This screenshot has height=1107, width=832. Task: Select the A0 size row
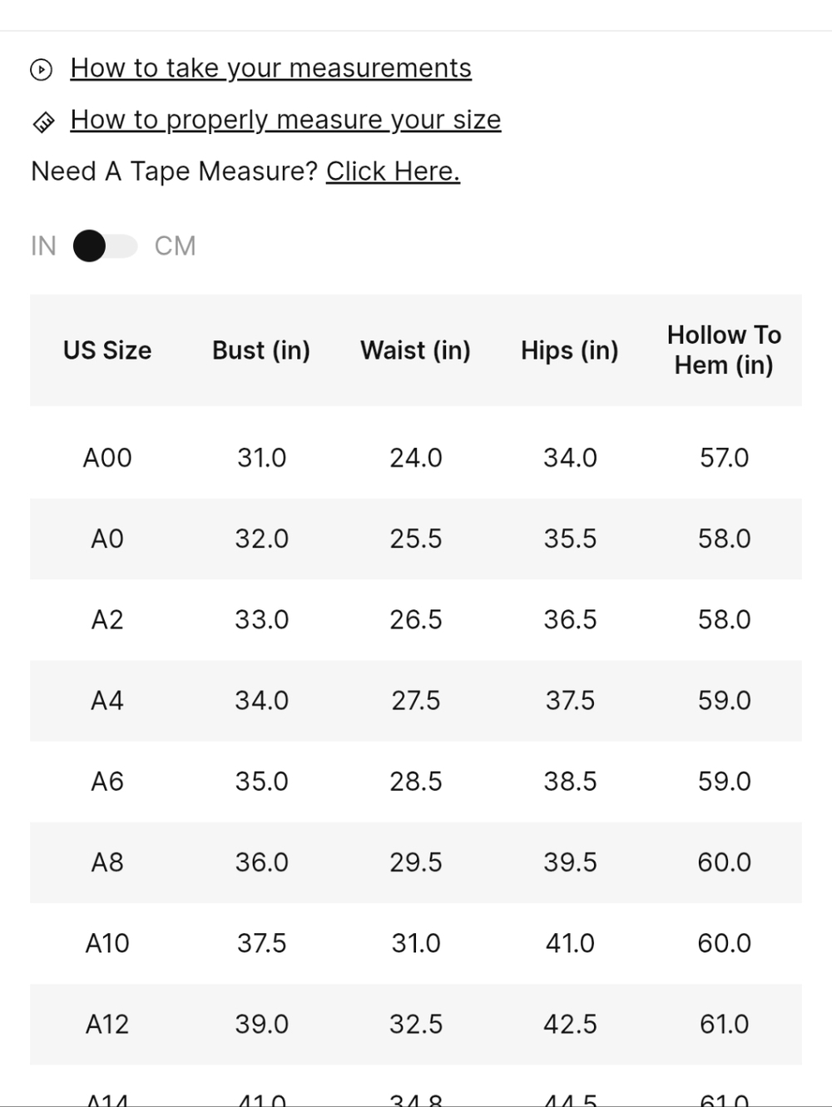pyautogui.click(x=416, y=539)
